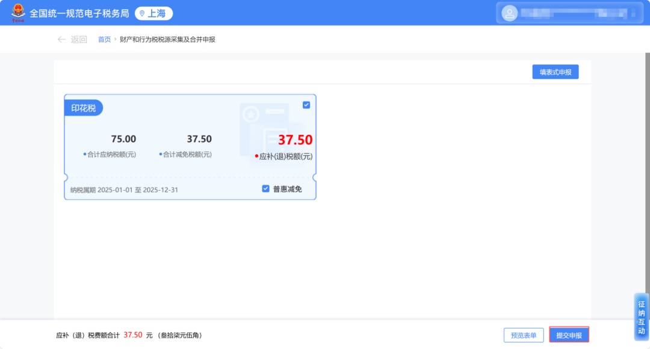
Task: Click the back arrow icon
Action: (62, 39)
